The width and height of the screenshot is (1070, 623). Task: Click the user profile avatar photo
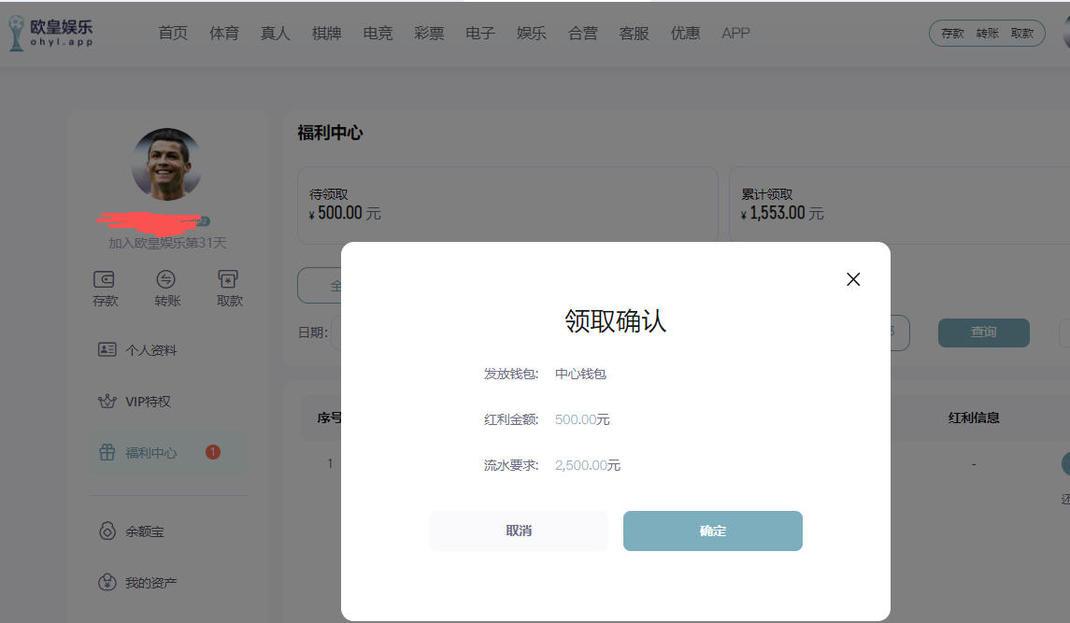pyautogui.click(x=167, y=163)
